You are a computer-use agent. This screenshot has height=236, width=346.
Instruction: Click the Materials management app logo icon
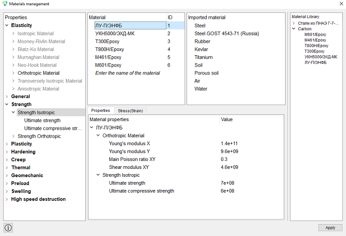point(5,4)
